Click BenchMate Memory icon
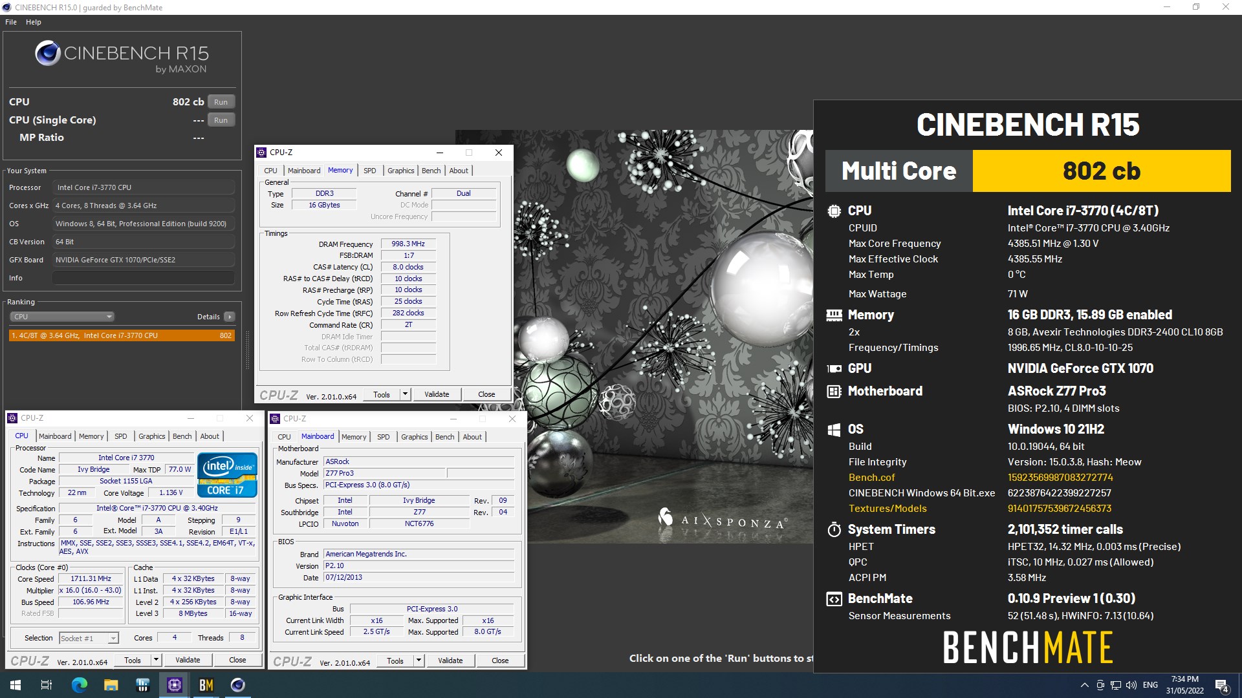Screen dimensions: 1242x698 tap(834, 315)
